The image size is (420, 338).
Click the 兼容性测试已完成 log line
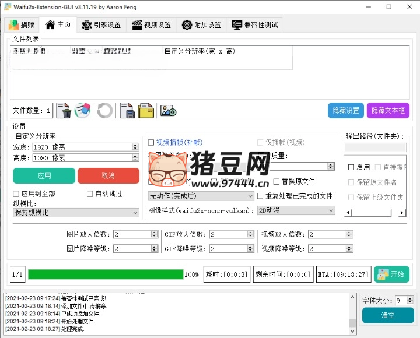[x=56, y=298]
